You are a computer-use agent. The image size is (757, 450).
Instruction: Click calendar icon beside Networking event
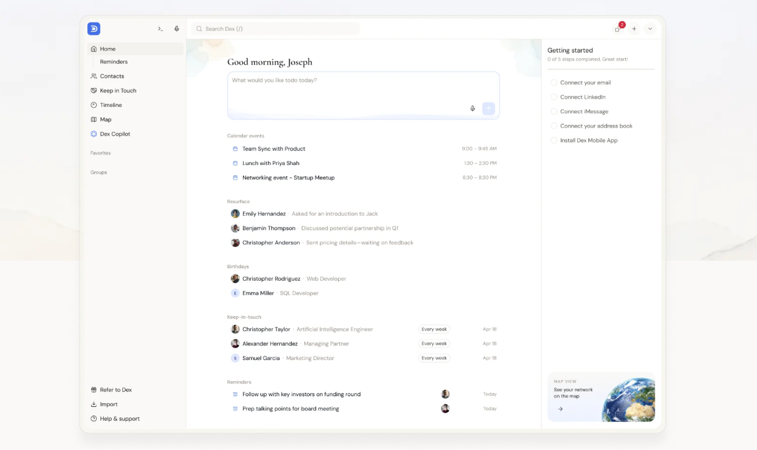(235, 177)
